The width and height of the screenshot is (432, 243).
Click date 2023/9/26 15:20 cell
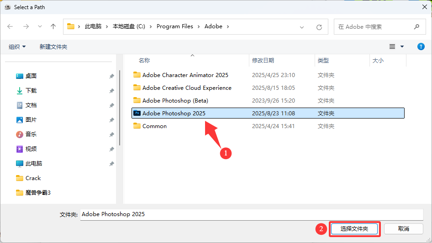coord(273,101)
